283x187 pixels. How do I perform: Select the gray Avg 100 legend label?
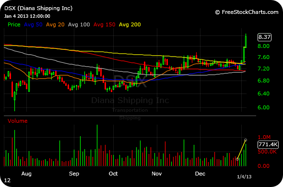[x=79, y=24]
